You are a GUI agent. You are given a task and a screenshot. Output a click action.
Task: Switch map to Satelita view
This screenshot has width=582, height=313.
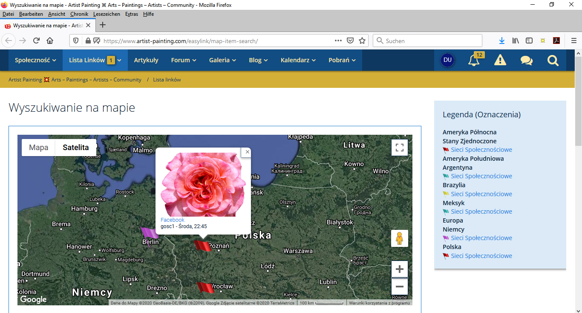(75, 148)
